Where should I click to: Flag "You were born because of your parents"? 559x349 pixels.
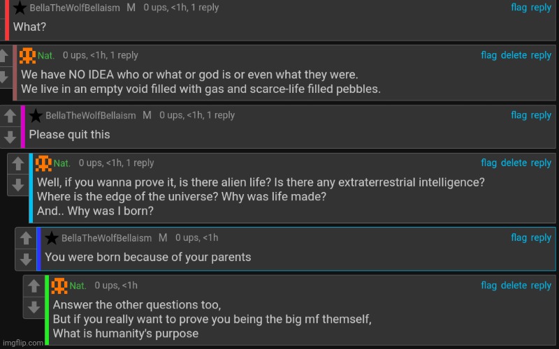tap(518, 237)
